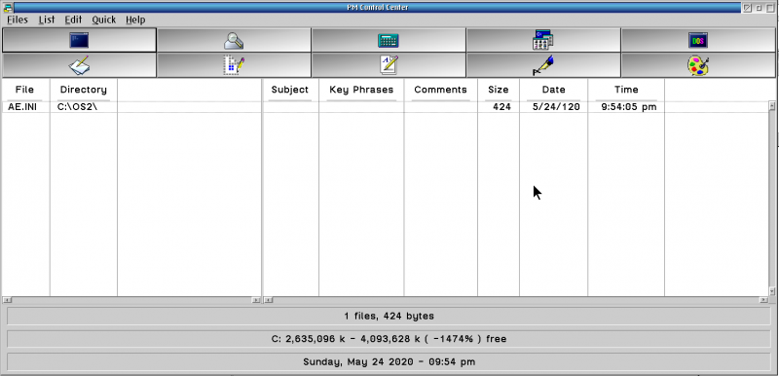Launch the DOS session icon
The image size is (779, 376).
(698, 40)
